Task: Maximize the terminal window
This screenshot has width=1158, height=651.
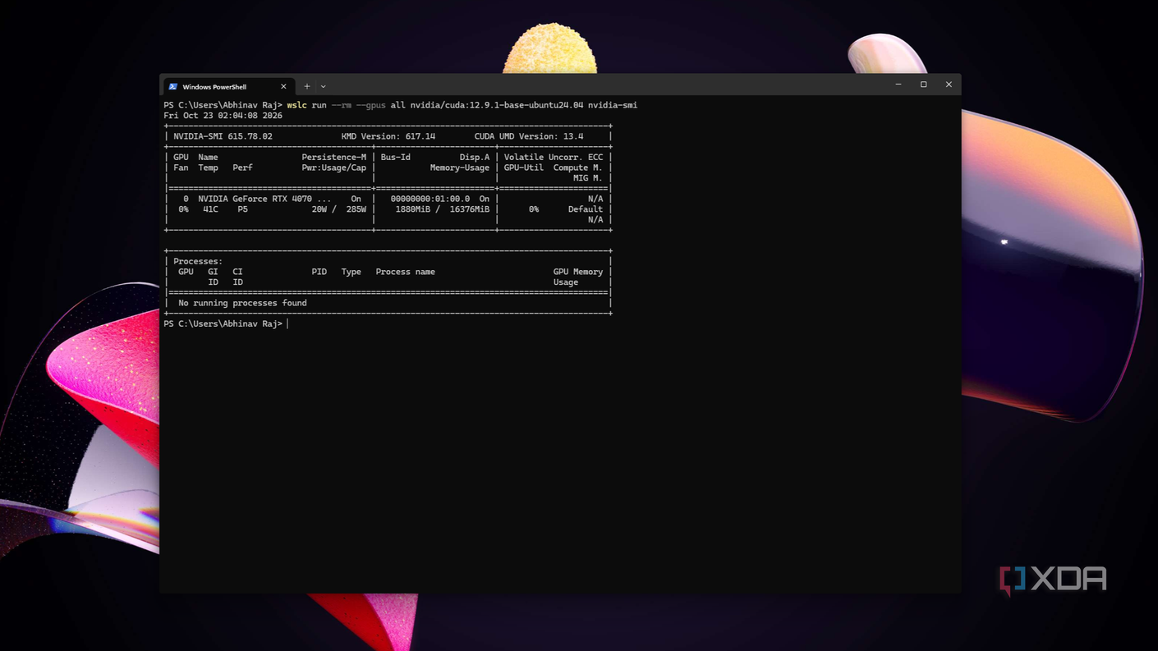Action: (x=924, y=85)
